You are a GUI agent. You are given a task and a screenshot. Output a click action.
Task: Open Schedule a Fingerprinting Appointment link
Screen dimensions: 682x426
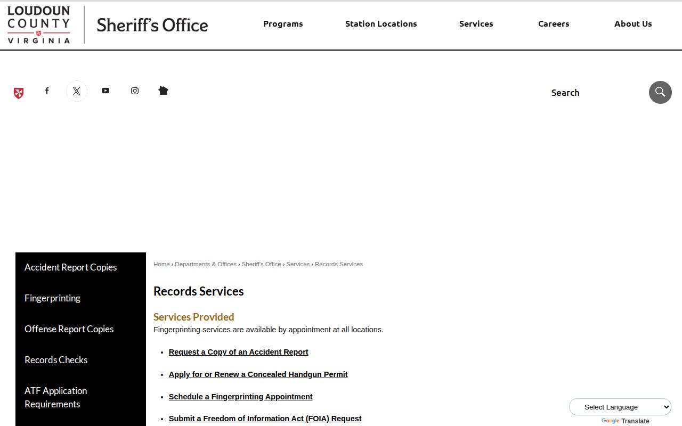pyautogui.click(x=241, y=397)
